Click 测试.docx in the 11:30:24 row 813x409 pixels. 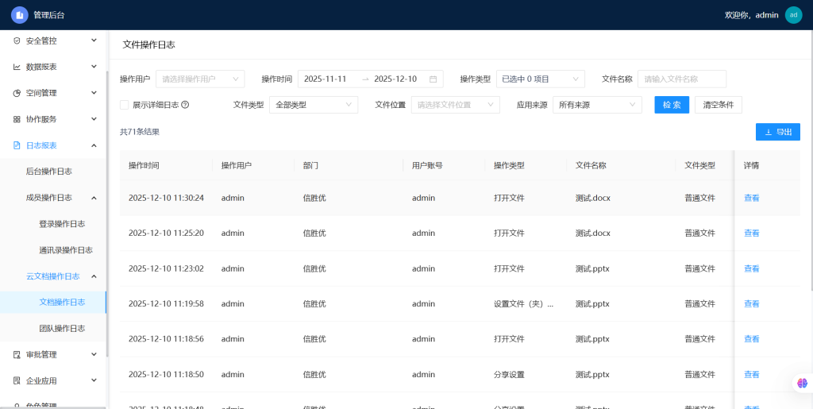coord(593,198)
